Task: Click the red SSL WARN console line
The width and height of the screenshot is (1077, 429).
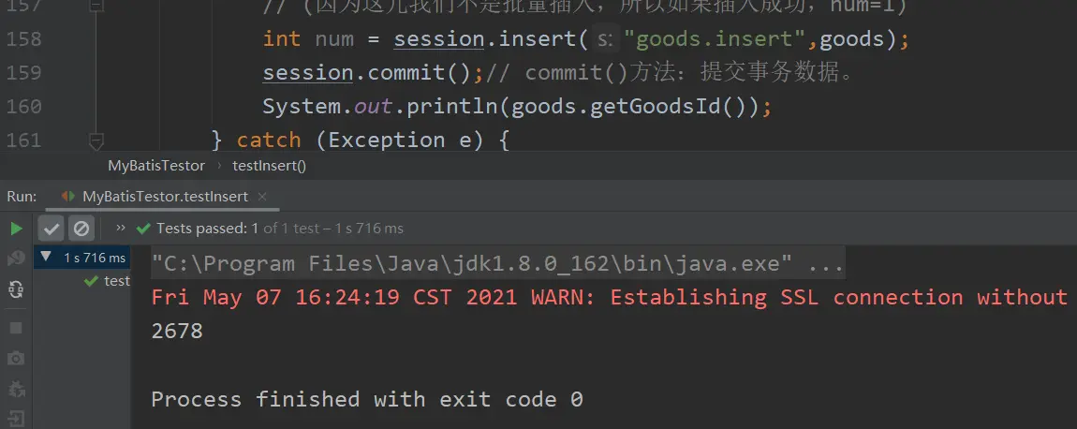Action: click(x=609, y=297)
